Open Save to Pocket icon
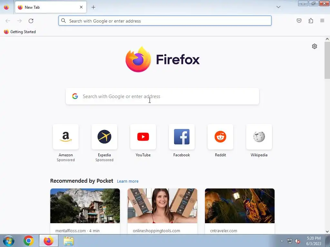 (299, 21)
